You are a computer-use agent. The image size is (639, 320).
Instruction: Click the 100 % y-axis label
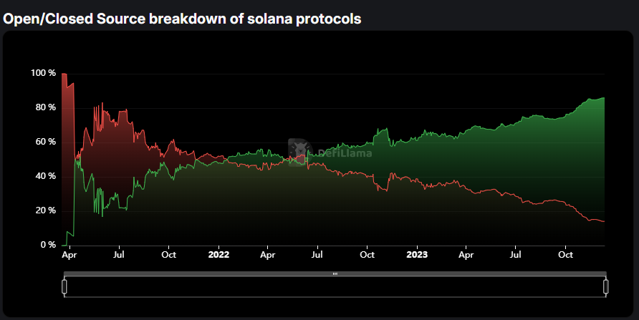coord(44,73)
